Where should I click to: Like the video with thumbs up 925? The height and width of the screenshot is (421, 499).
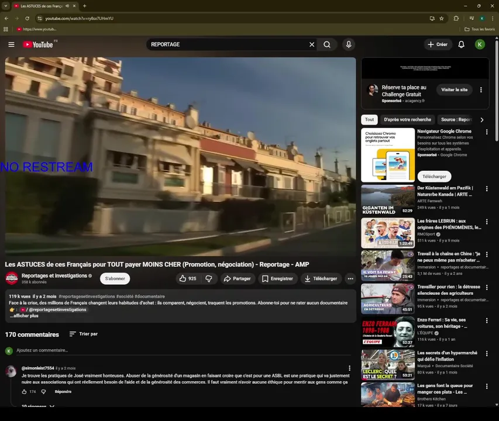(188, 278)
